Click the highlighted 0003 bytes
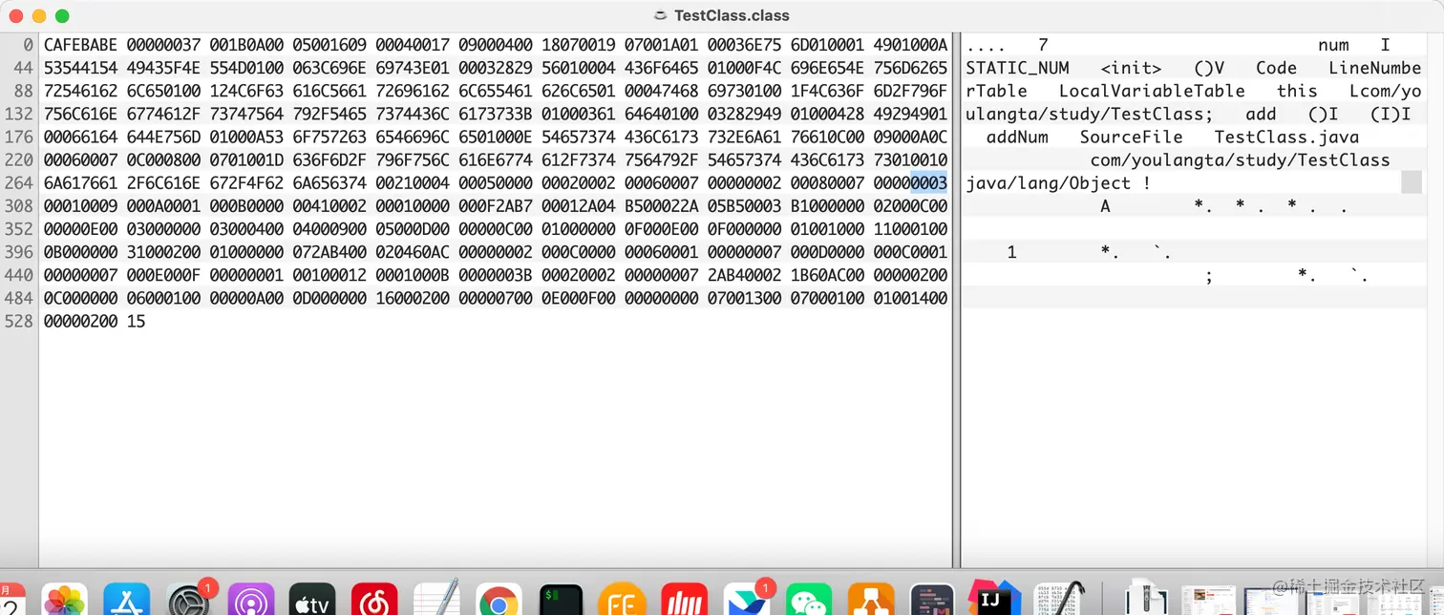Viewport: 1444px width, 615px height. coord(928,182)
